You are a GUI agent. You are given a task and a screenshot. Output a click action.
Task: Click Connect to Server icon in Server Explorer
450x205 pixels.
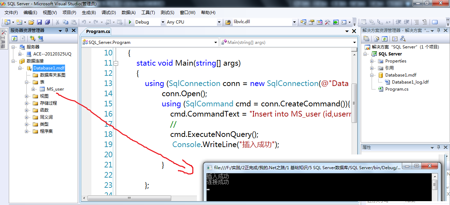[41, 39]
